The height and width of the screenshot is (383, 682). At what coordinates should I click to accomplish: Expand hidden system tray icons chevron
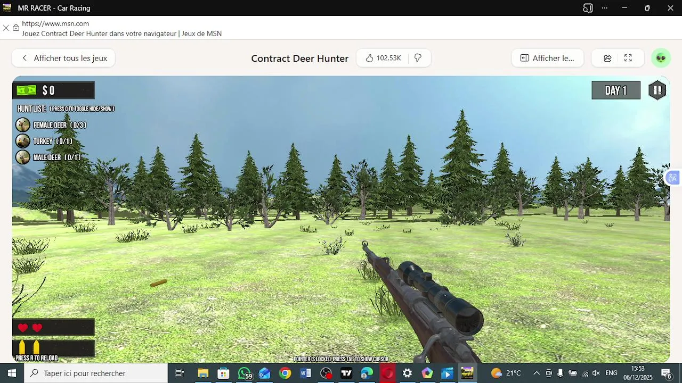tap(537, 373)
